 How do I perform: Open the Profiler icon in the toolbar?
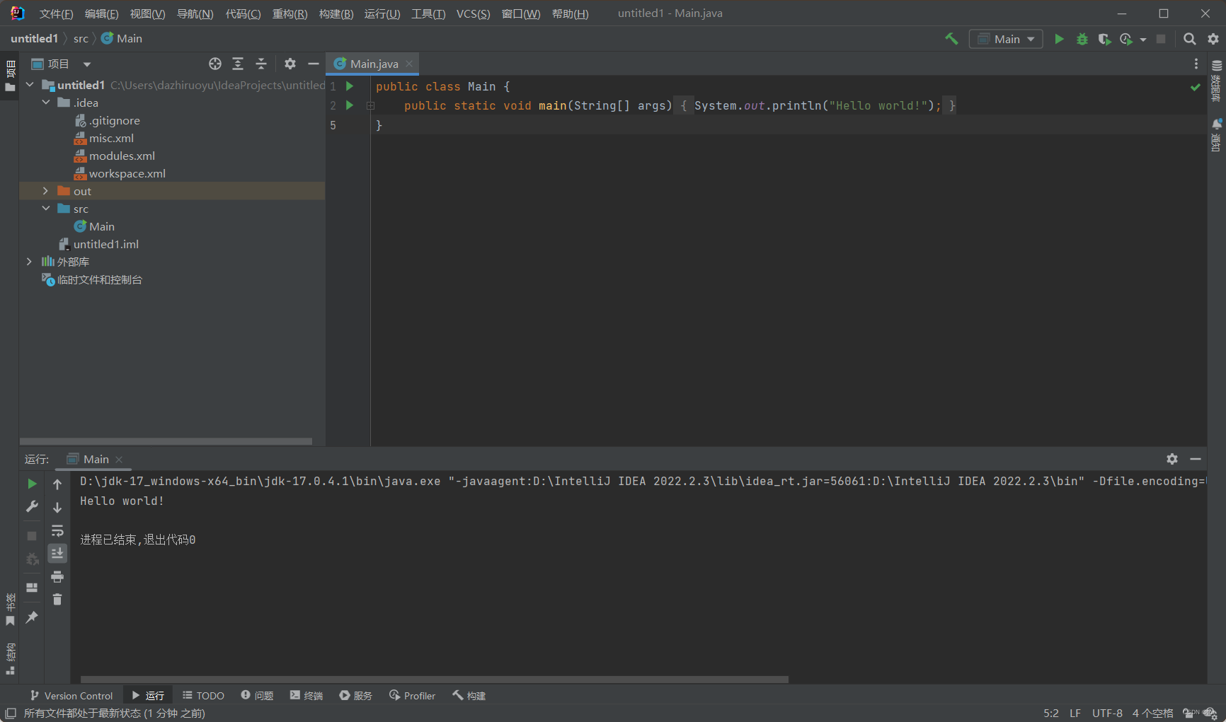pyautogui.click(x=1127, y=39)
